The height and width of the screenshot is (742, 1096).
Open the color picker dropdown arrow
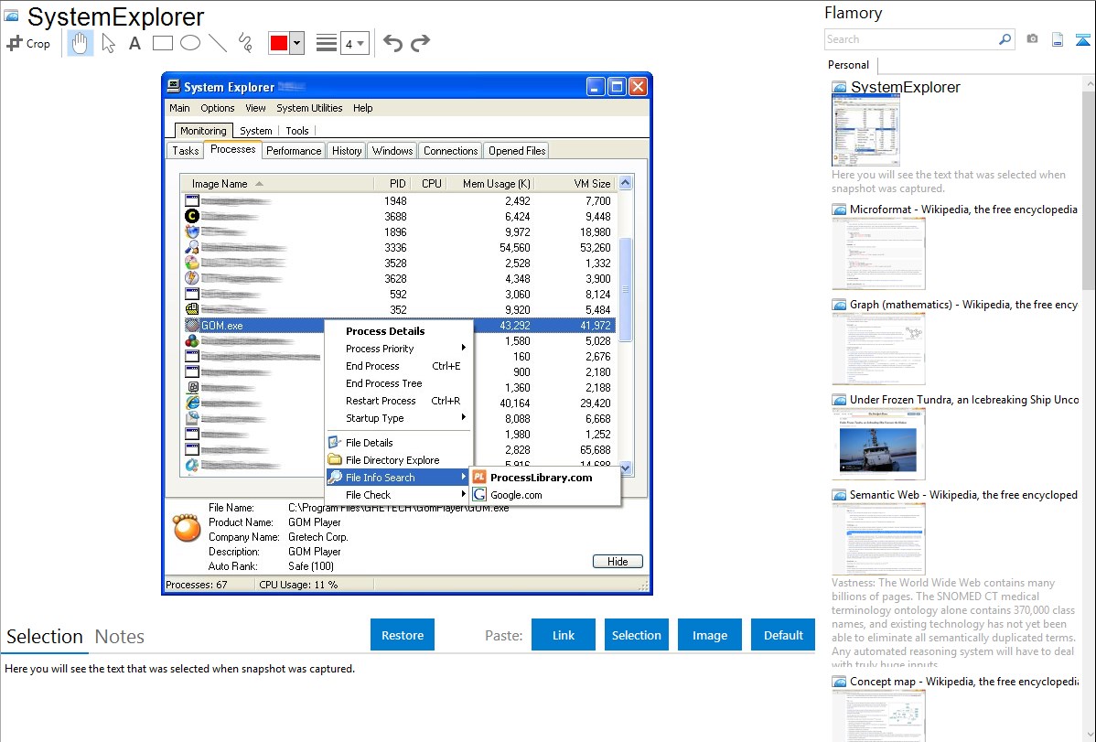(x=297, y=43)
